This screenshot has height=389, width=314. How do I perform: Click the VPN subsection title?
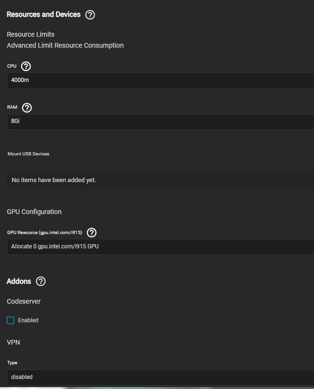(13, 342)
